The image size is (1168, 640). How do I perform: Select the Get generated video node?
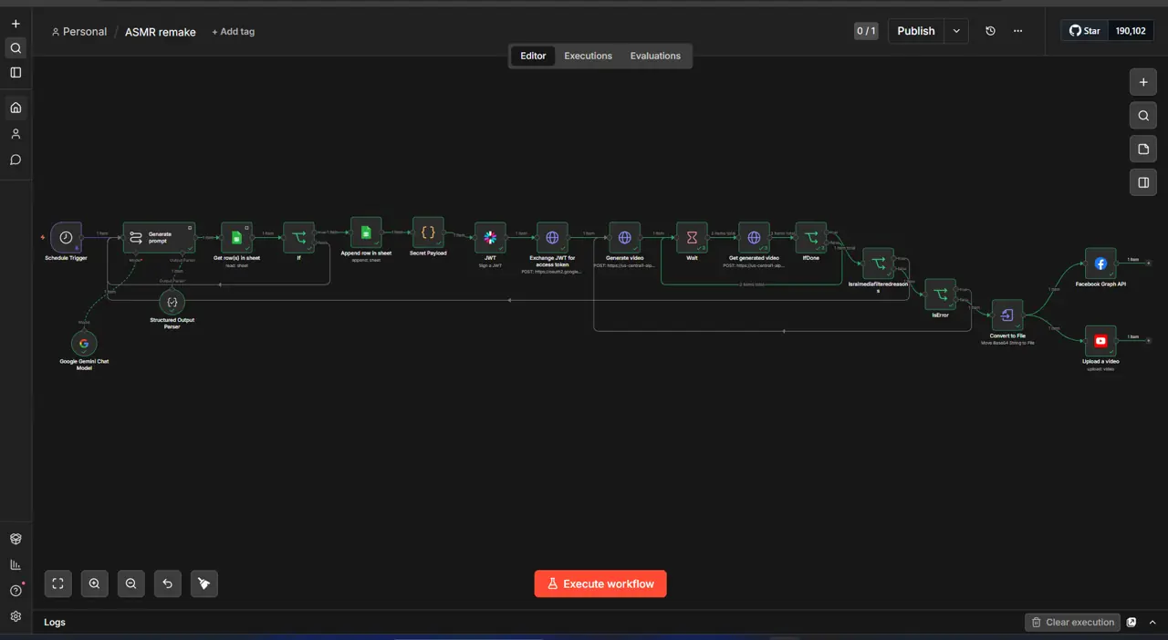click(754, 237)
